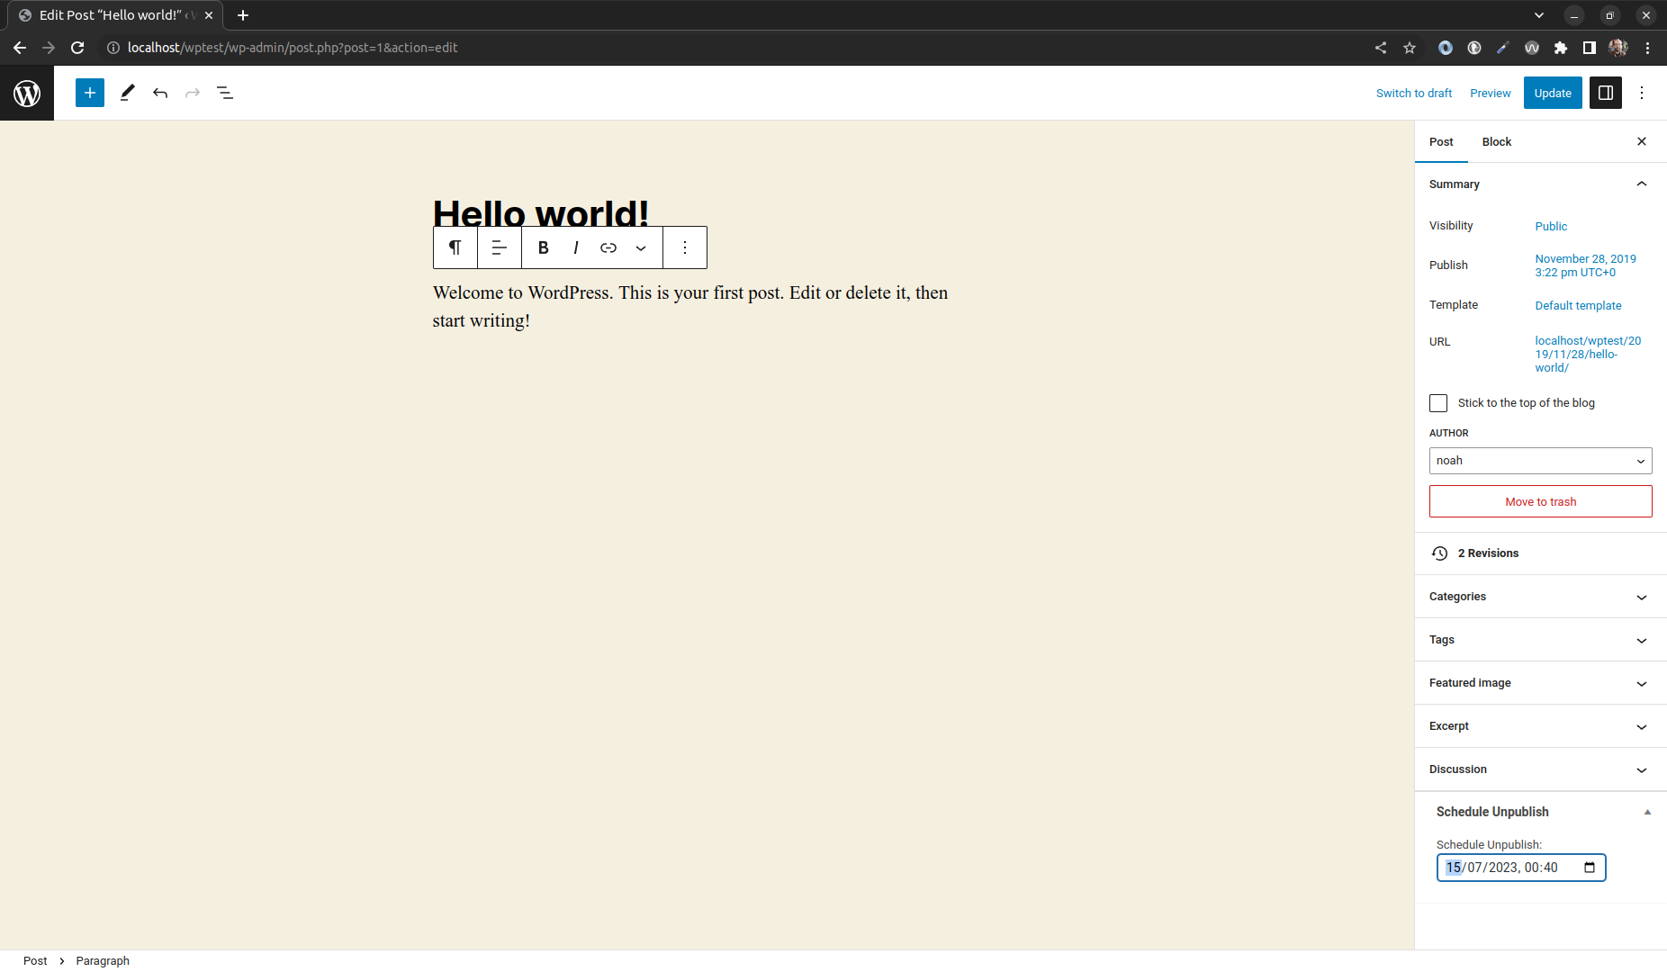Insert a link in the paragraph
The width and height of the screenshot is (1667, 972).
pyautogui.click(x=608, y=247)
